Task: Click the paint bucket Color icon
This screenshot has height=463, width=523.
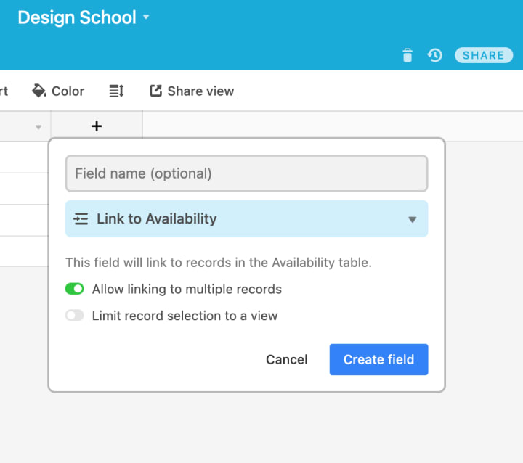Action: tap(39, 91)
